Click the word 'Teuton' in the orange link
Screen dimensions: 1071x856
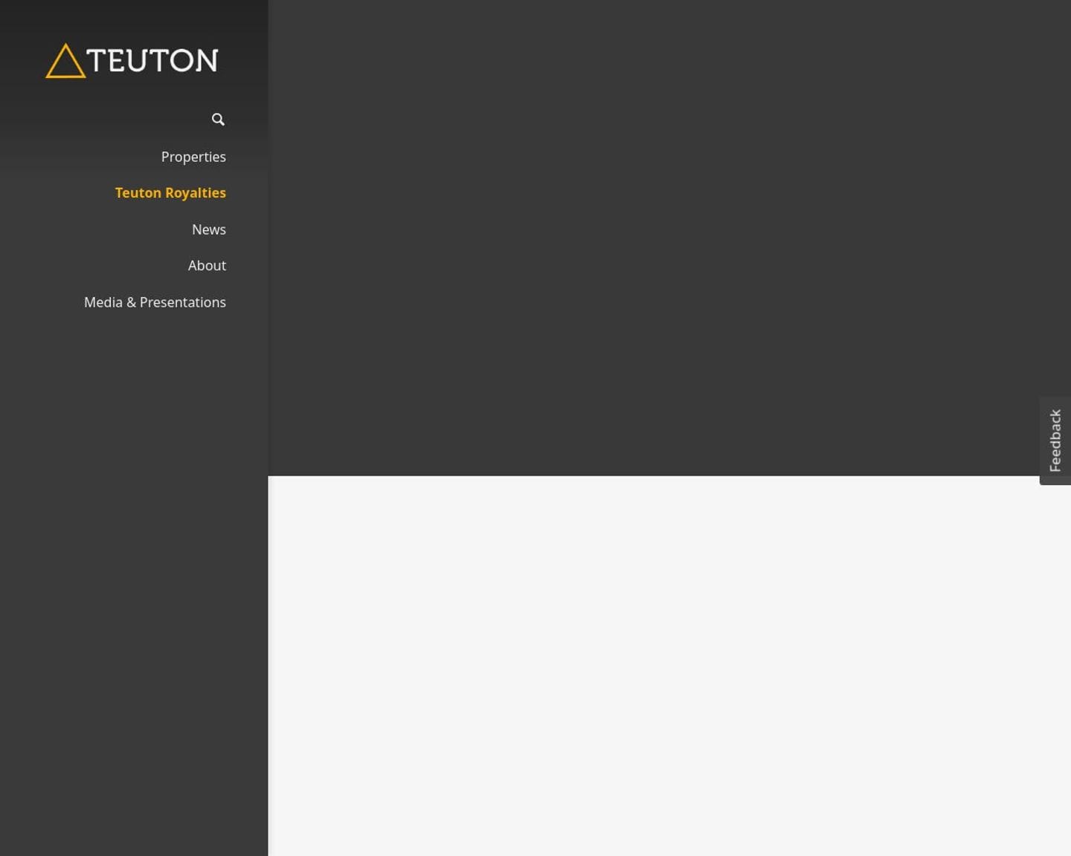[x=138, y=193]
